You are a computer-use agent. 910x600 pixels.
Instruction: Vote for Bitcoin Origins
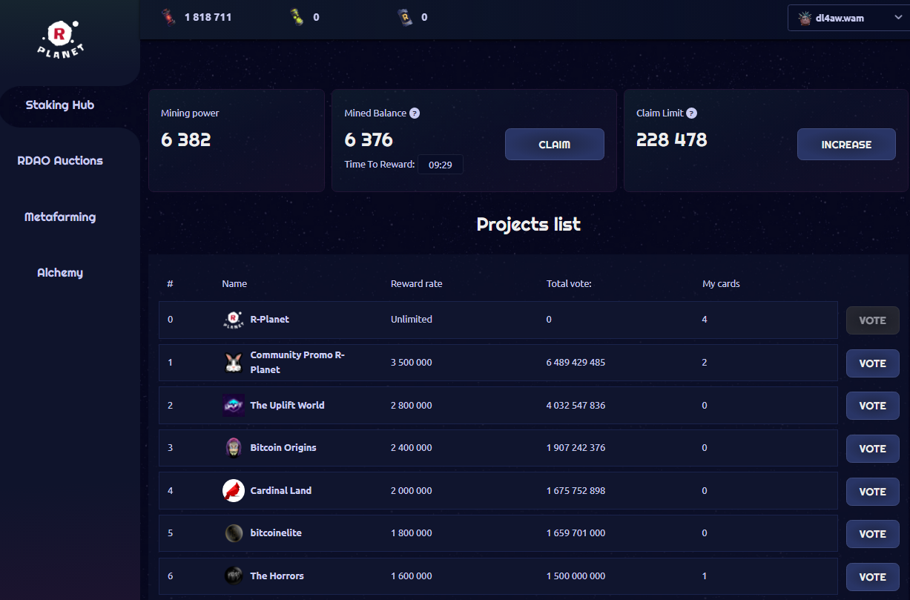point(873,449)
